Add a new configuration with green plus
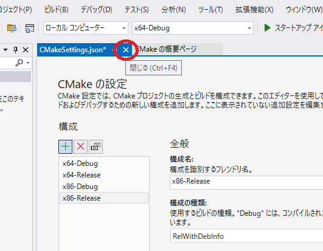 coord(65,146)
